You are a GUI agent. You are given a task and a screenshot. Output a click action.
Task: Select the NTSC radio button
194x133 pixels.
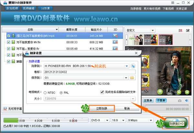click(45, 93)
